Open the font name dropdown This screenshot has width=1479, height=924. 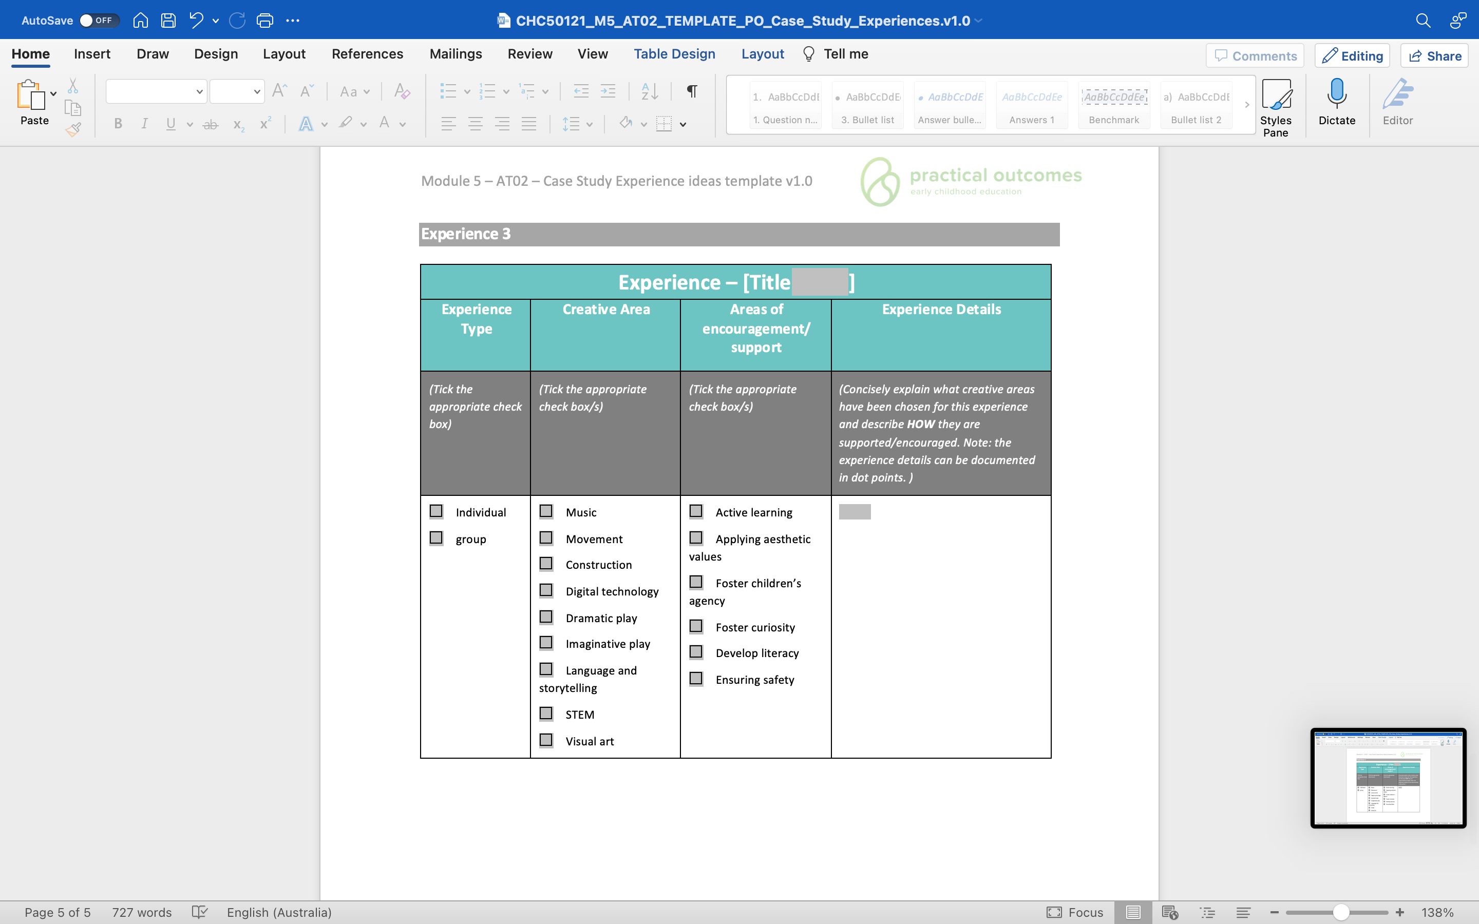point(199,92)
